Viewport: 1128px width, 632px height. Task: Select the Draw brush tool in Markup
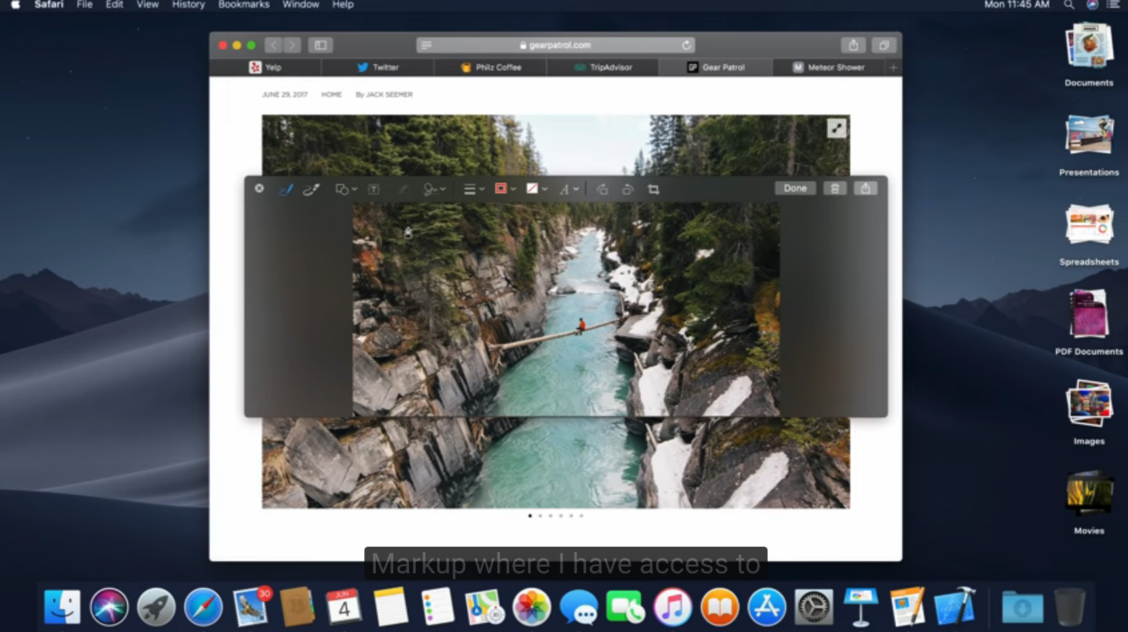311,190
